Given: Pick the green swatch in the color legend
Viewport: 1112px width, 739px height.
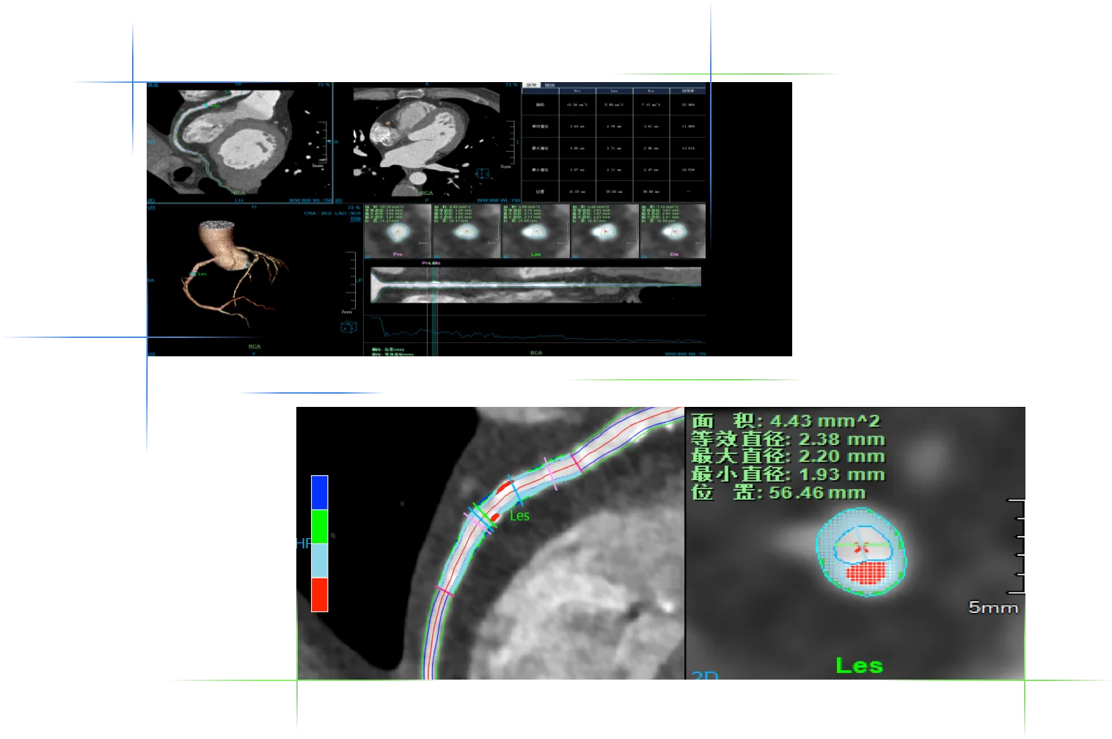Looking at the screenshot, I should click(x=319, y=526).
